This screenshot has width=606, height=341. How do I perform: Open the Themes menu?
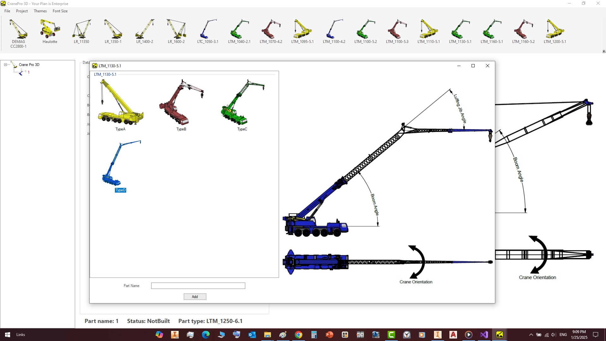pyautogui.click(x=40, y=11)
